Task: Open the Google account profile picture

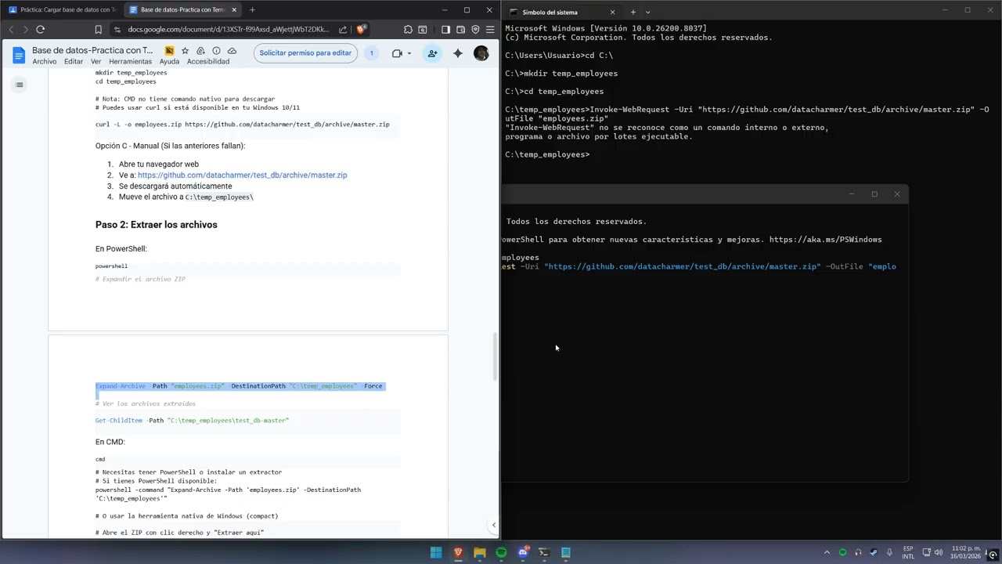Action: pyautogui.click(x=481, y=53)
